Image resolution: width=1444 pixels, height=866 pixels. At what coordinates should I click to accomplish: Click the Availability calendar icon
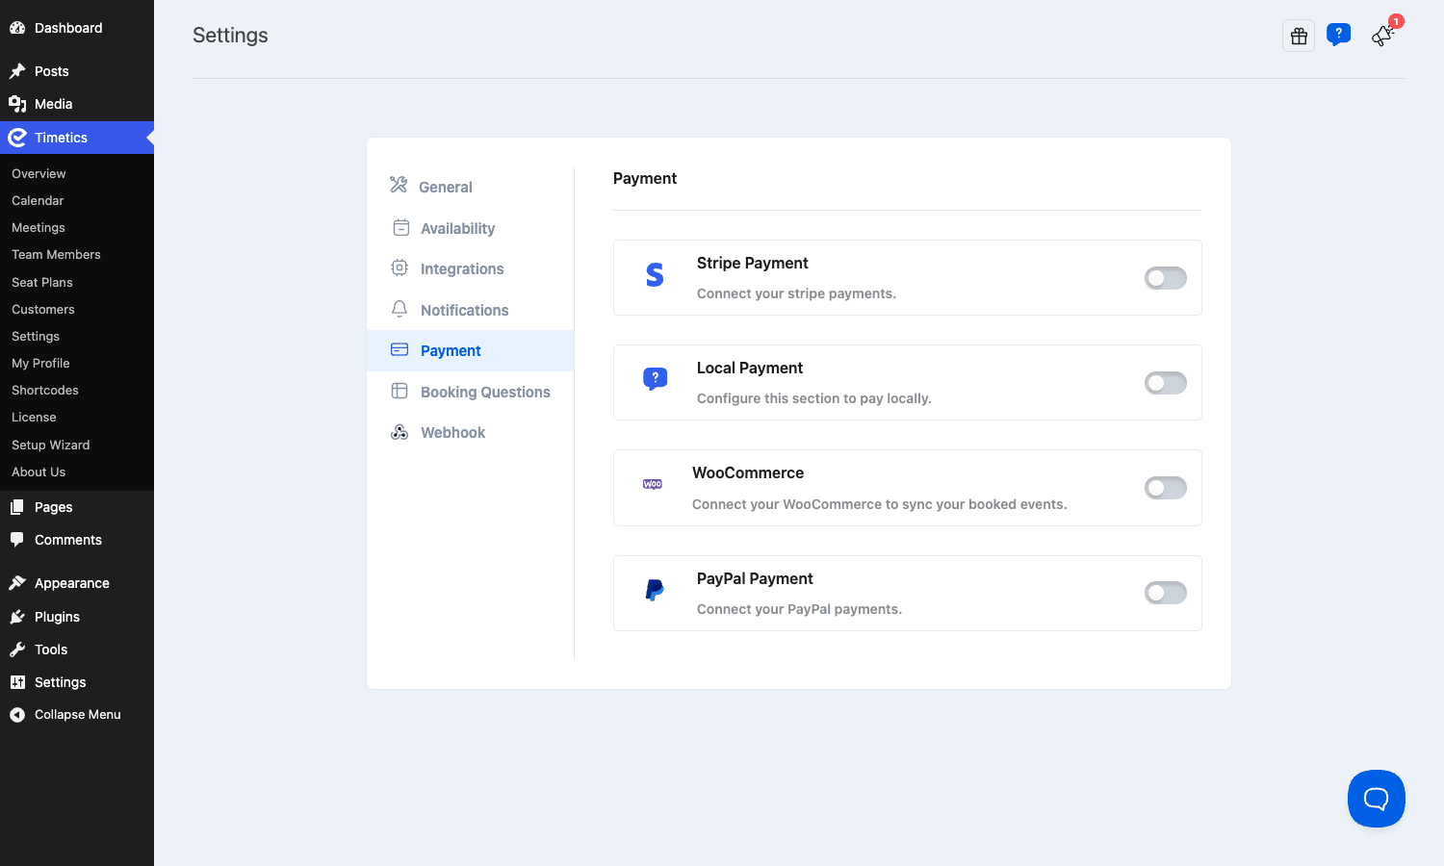[400, 227]
